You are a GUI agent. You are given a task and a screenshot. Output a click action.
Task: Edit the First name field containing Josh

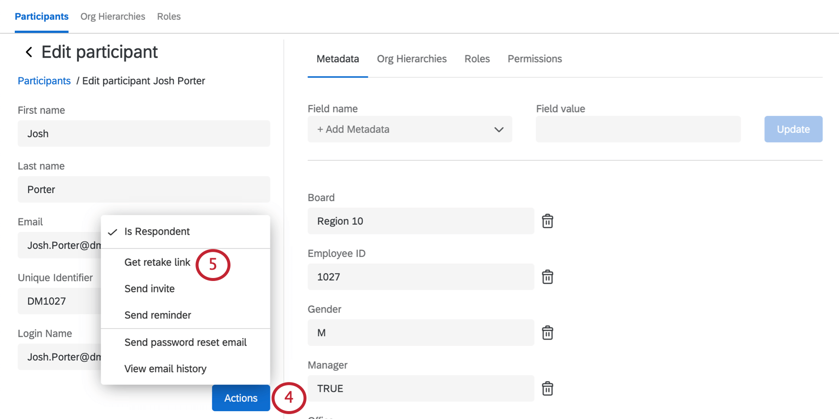[x=144, y=134]
